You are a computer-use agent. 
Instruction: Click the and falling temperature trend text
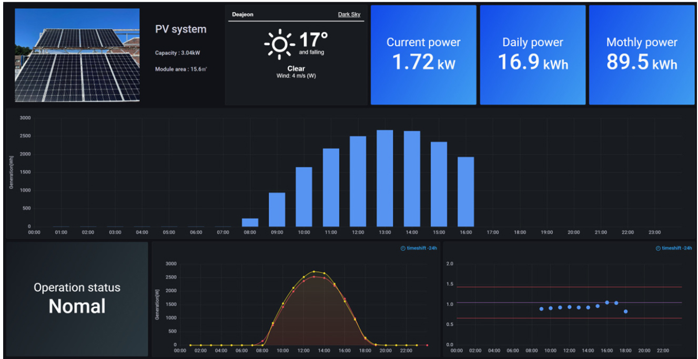pyautogui.click(x=311, y=53)
